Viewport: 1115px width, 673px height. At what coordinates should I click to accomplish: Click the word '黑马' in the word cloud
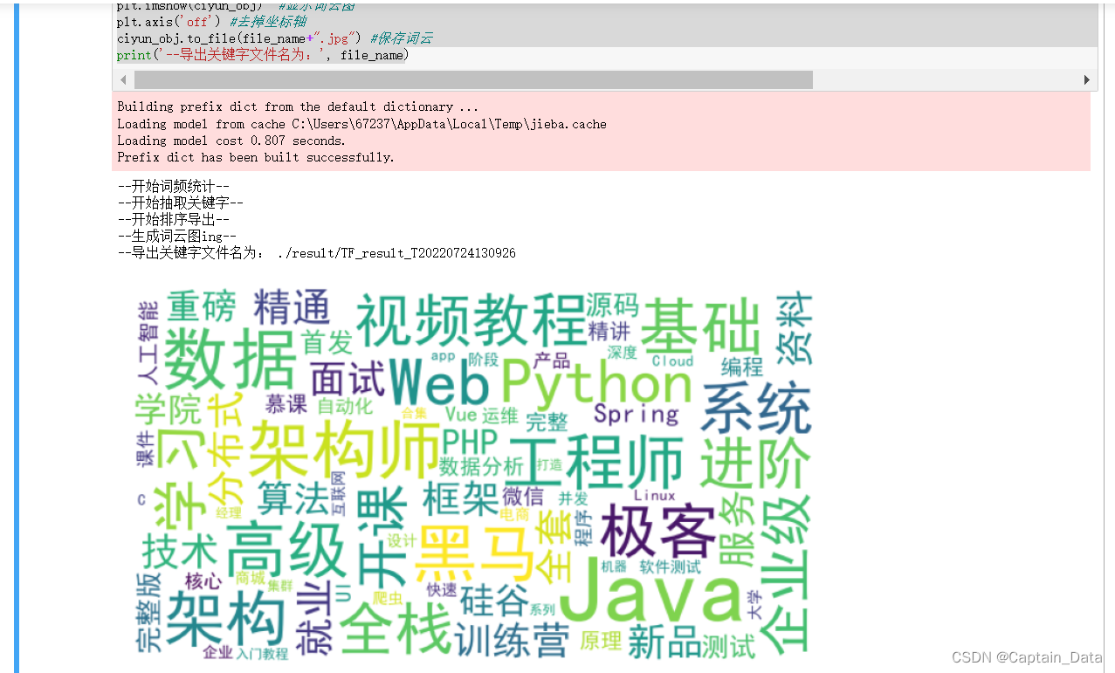coord(475,553)
